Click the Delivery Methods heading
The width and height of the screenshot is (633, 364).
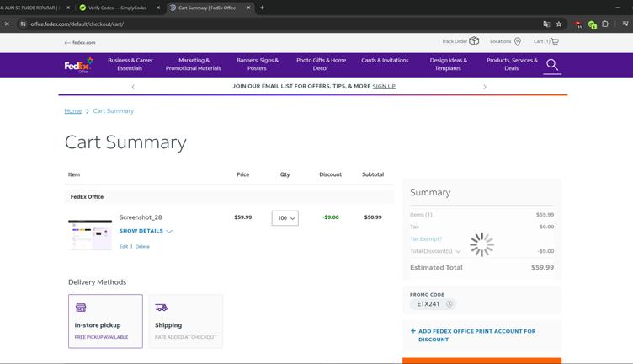98,282
